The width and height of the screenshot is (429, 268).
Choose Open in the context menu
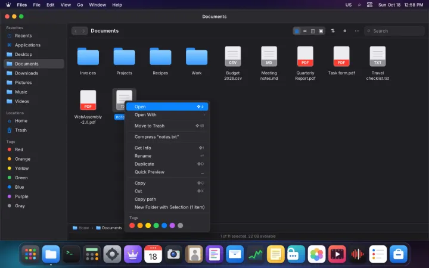[x=167, y=107]
